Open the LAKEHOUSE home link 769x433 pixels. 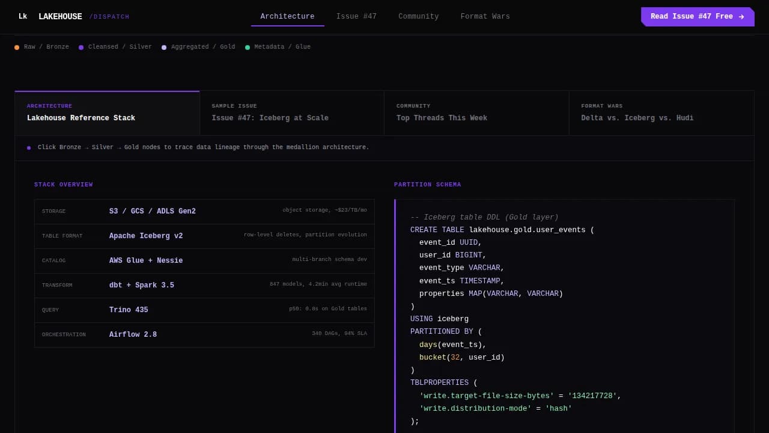point(60,17)
